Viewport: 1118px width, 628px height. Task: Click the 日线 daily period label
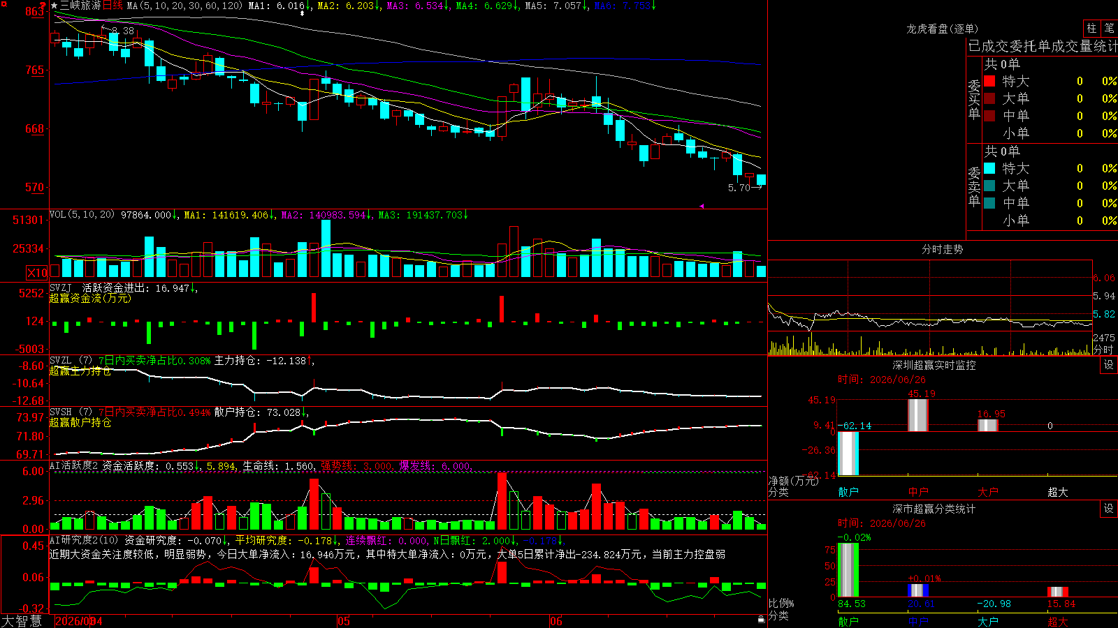[x=112, y=6]
